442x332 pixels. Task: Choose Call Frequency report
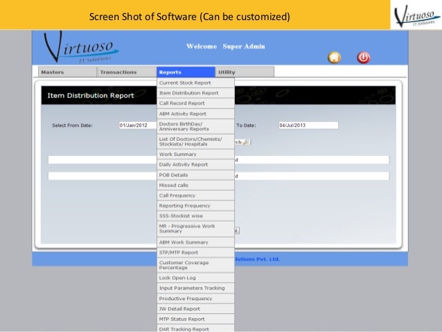(195, 195)
